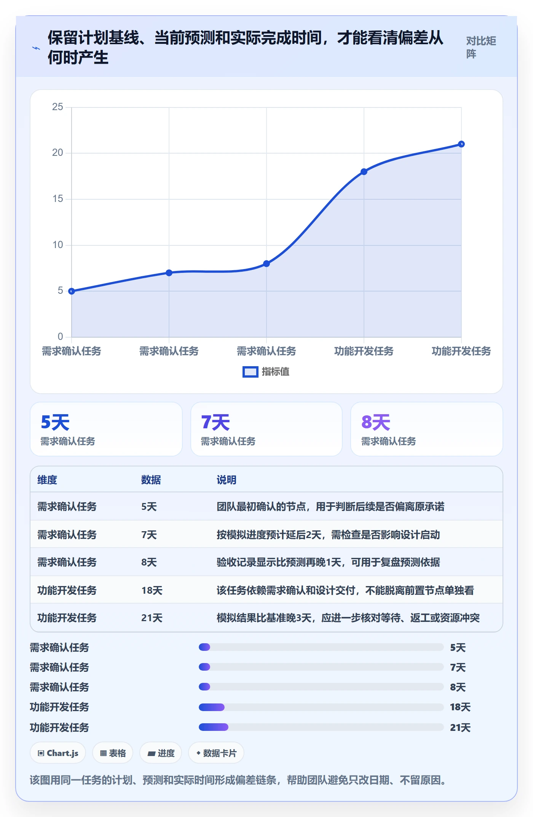533x817 pixels.
Task: Select the Chart.js tag chip
Action: [58, 753]
